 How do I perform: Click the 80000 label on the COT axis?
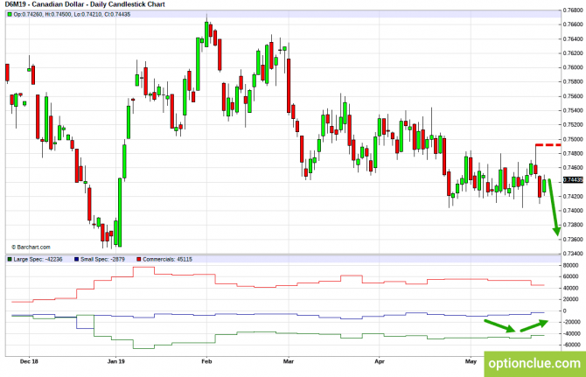point(570,265)
